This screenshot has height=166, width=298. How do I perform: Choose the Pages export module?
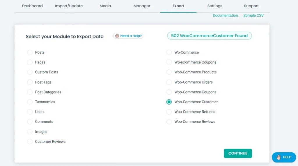(30, 62)
